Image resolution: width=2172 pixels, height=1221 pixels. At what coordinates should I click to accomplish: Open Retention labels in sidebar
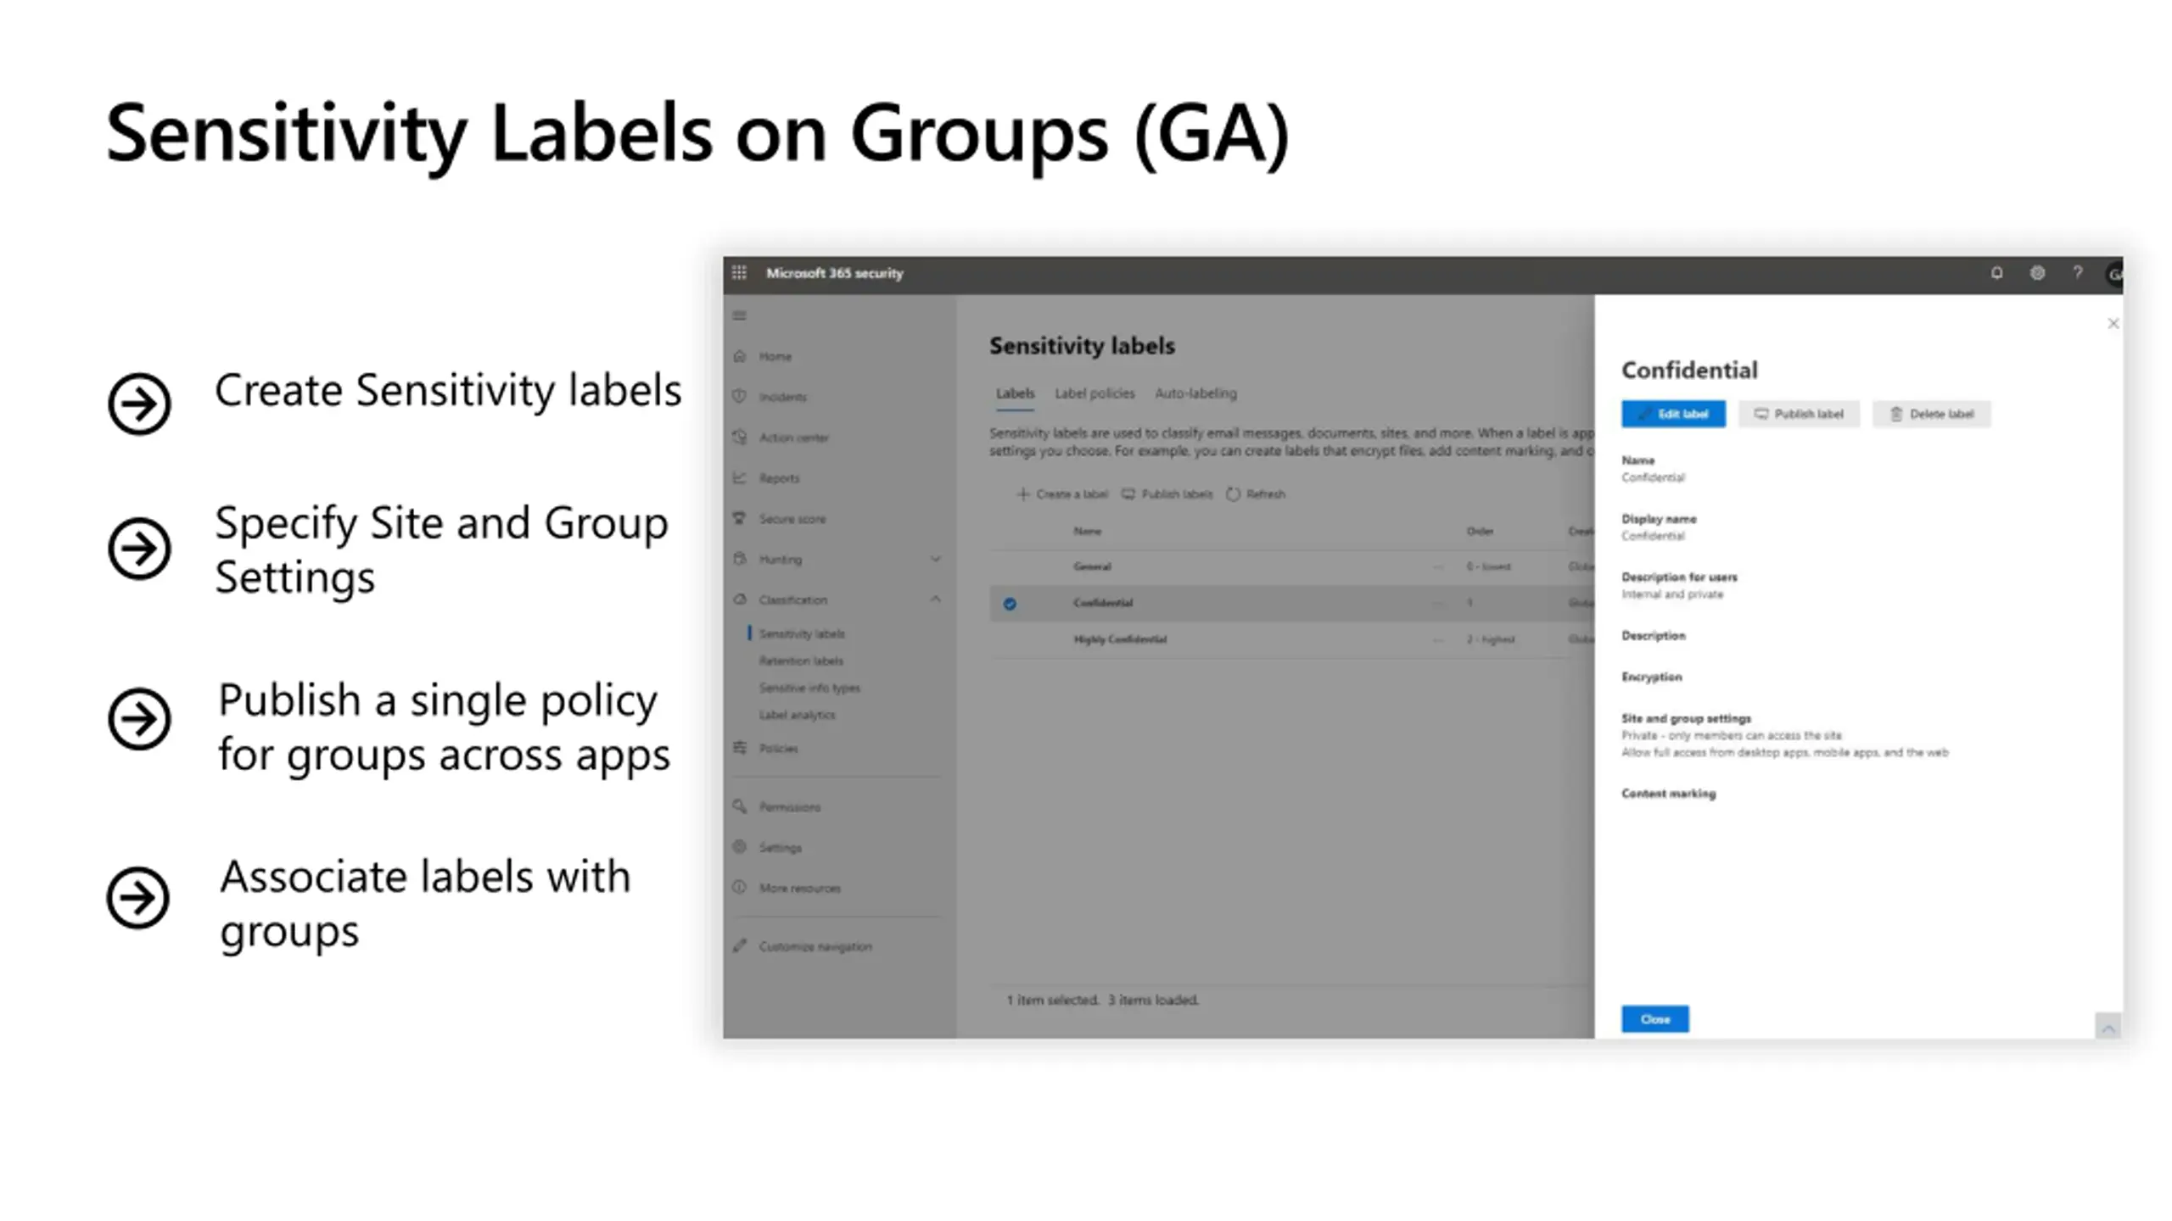(801, 661)
